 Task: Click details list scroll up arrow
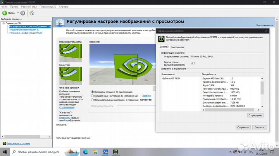[x=262, y=78]
